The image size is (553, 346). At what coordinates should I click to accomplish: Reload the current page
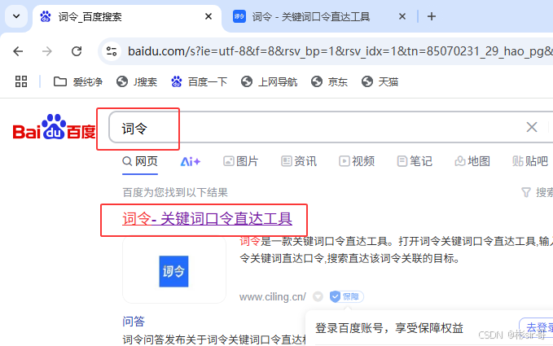pyautogui.click(x=77, y=51)
